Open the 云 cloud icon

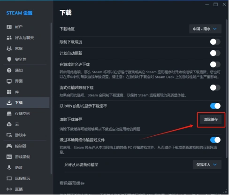9,125
